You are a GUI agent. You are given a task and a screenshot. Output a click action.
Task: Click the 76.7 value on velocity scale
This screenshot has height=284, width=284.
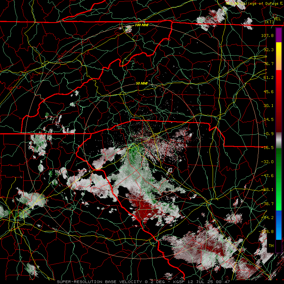269,63
